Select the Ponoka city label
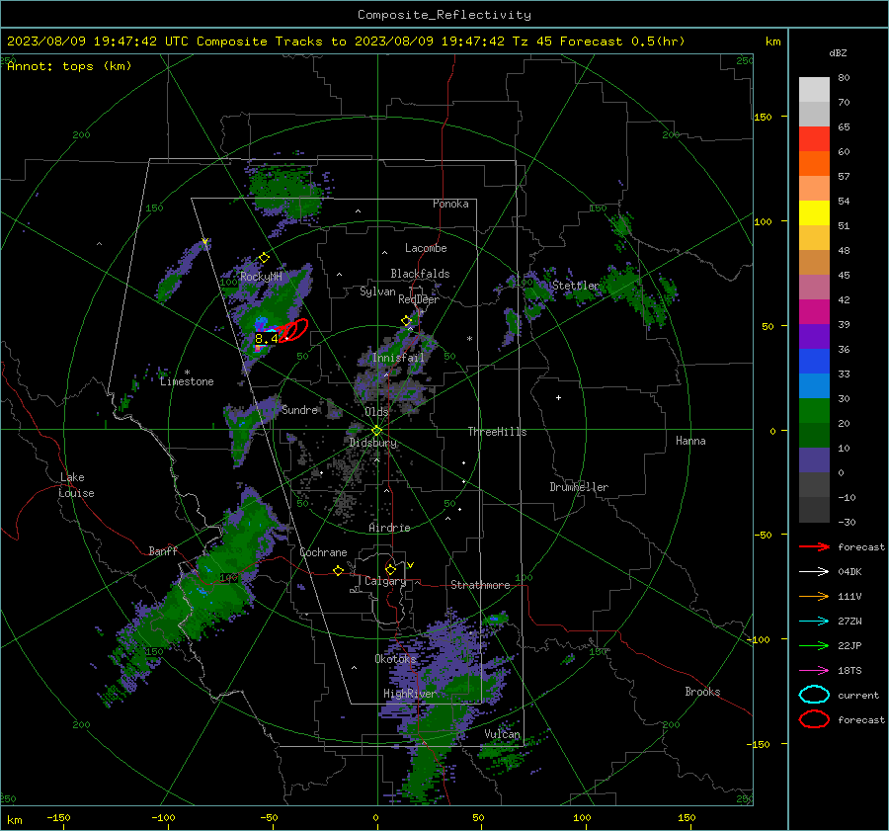889x831 pixels. [x=450, y=204]
